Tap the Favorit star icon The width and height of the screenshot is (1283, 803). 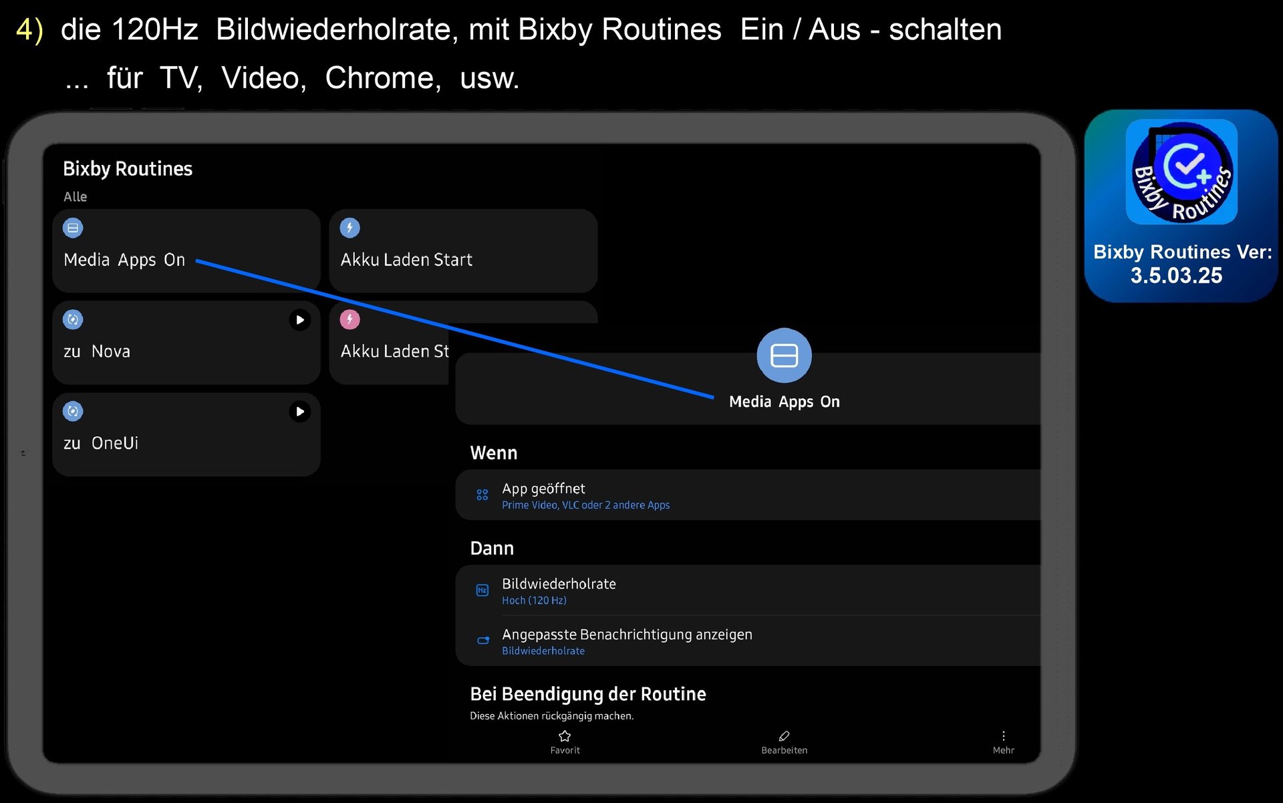click(x=565, y=736)
